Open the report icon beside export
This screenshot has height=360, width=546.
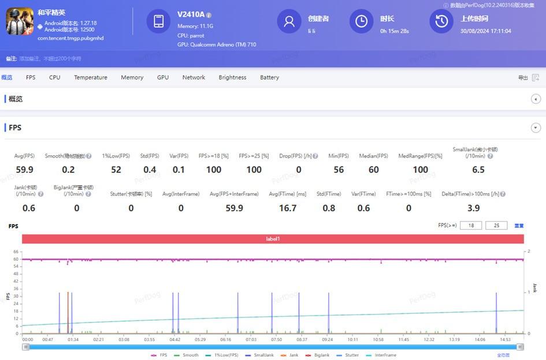pyautogui.click(x=536, y=77)
